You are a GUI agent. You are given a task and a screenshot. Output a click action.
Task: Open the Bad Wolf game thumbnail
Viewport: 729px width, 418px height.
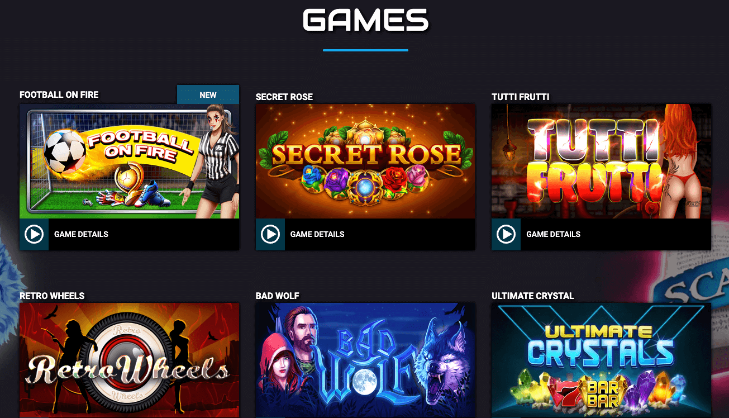point(365,360)
